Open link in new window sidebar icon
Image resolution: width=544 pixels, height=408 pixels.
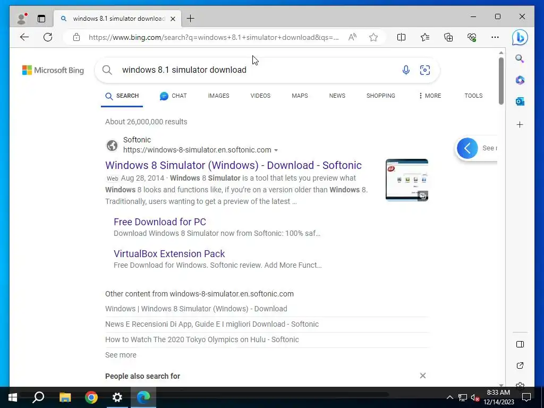520,365
